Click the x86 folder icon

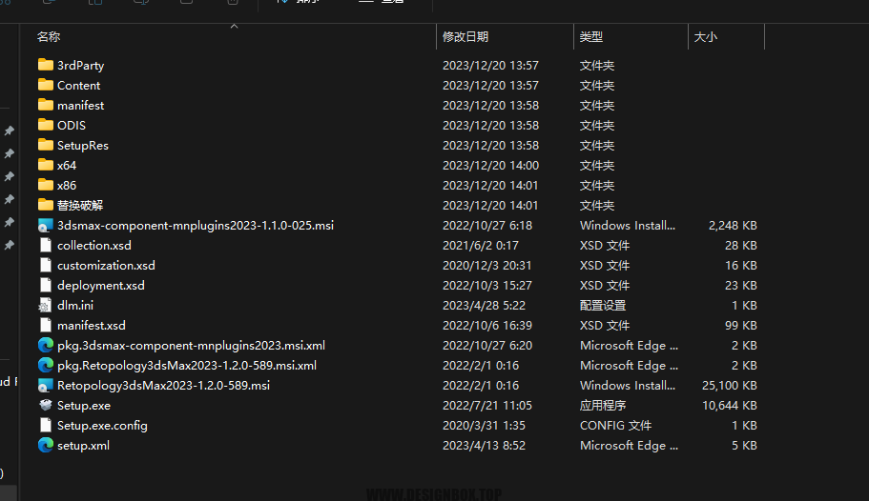46,185
